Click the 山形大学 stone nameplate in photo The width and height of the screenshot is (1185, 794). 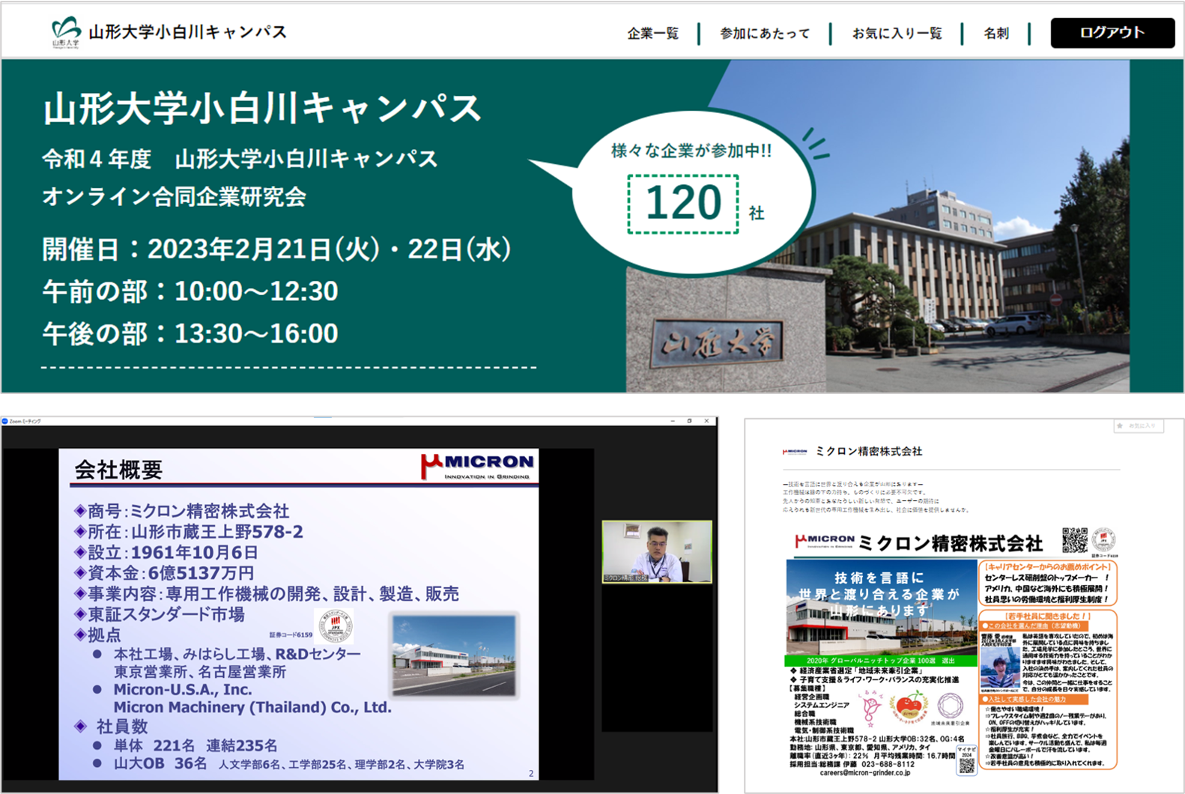(718, 345)
